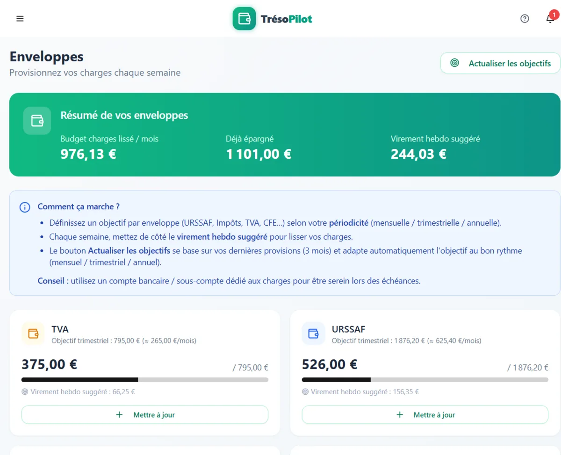Click the target icon before TVA virement hebdo suggéré
Image resolution: width=561 pixels, height=455 pixels.
(25, 391)
